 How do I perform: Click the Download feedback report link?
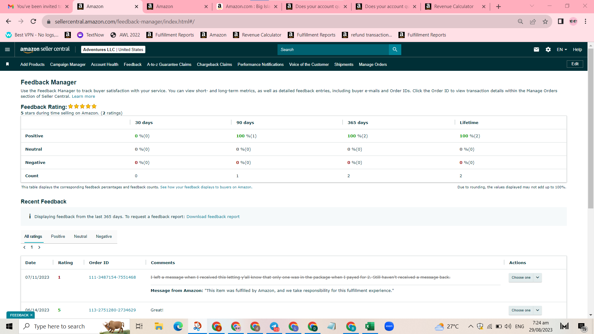[213, 216]
